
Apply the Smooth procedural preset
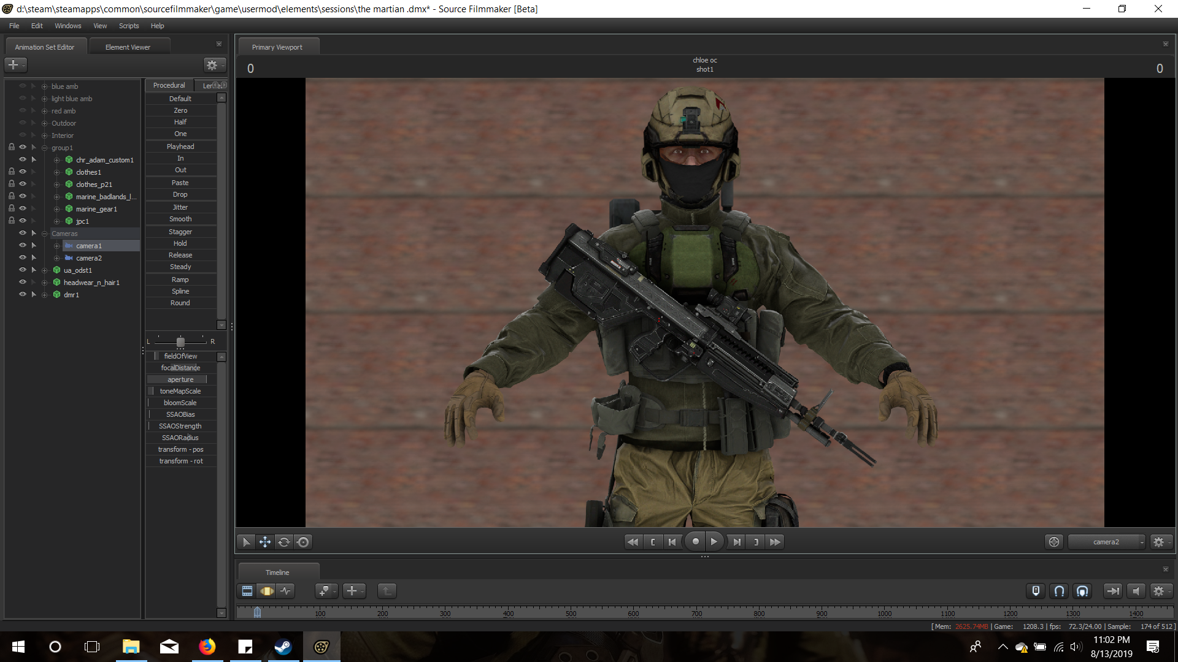pos(180,219)
